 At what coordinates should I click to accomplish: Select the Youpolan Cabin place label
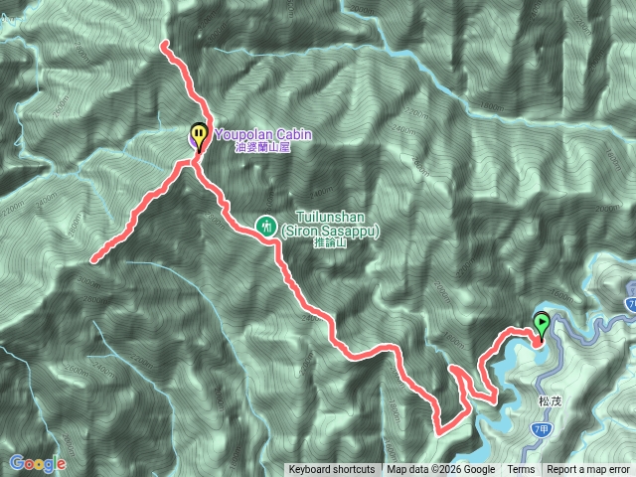click(263, 134)
